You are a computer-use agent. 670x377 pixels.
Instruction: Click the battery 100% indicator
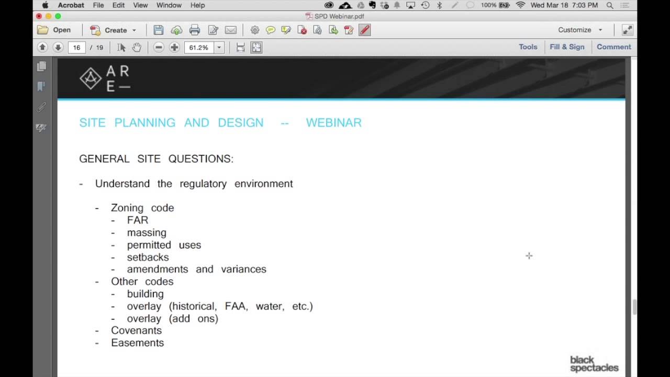495,5
